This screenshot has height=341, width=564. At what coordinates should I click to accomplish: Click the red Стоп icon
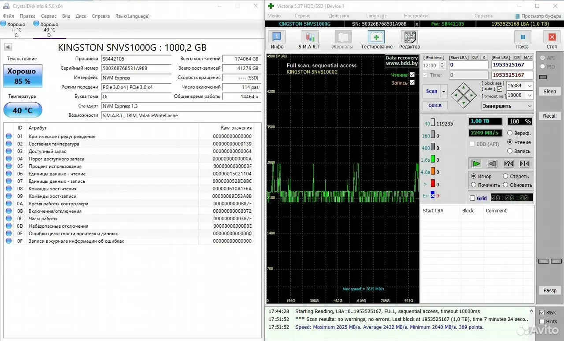coord(552,37)
